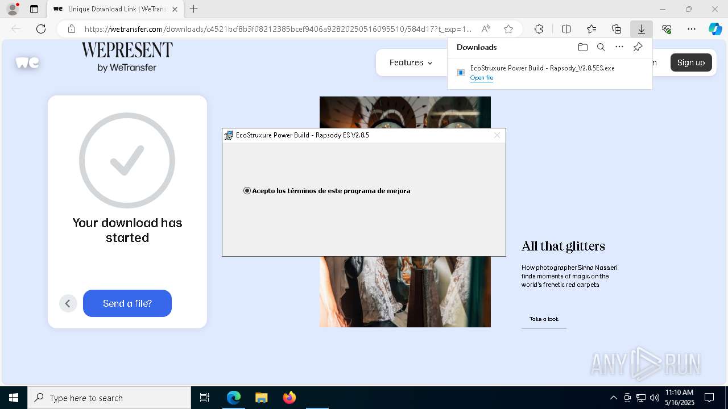This screenshot has width=728, height=409.
Task: Open the Favorites list icon
Action: [x=591, y=29]
